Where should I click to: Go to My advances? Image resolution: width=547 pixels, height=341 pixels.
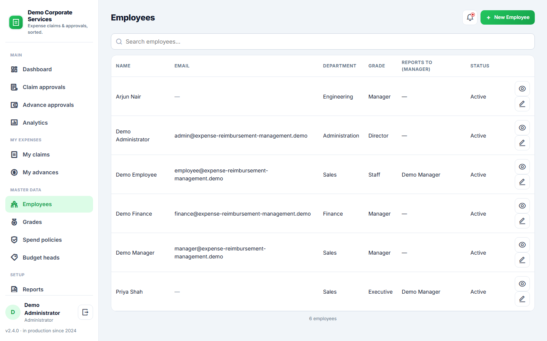pos(49,172)
